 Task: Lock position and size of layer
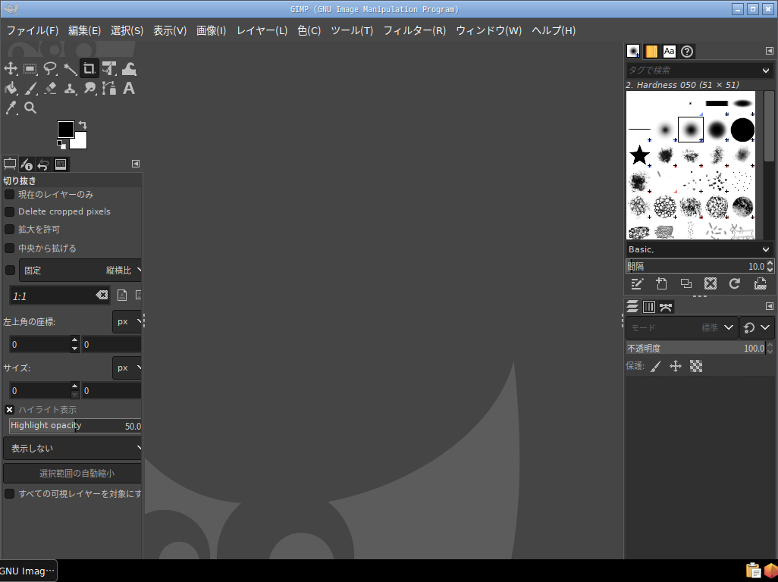point(676,366)
